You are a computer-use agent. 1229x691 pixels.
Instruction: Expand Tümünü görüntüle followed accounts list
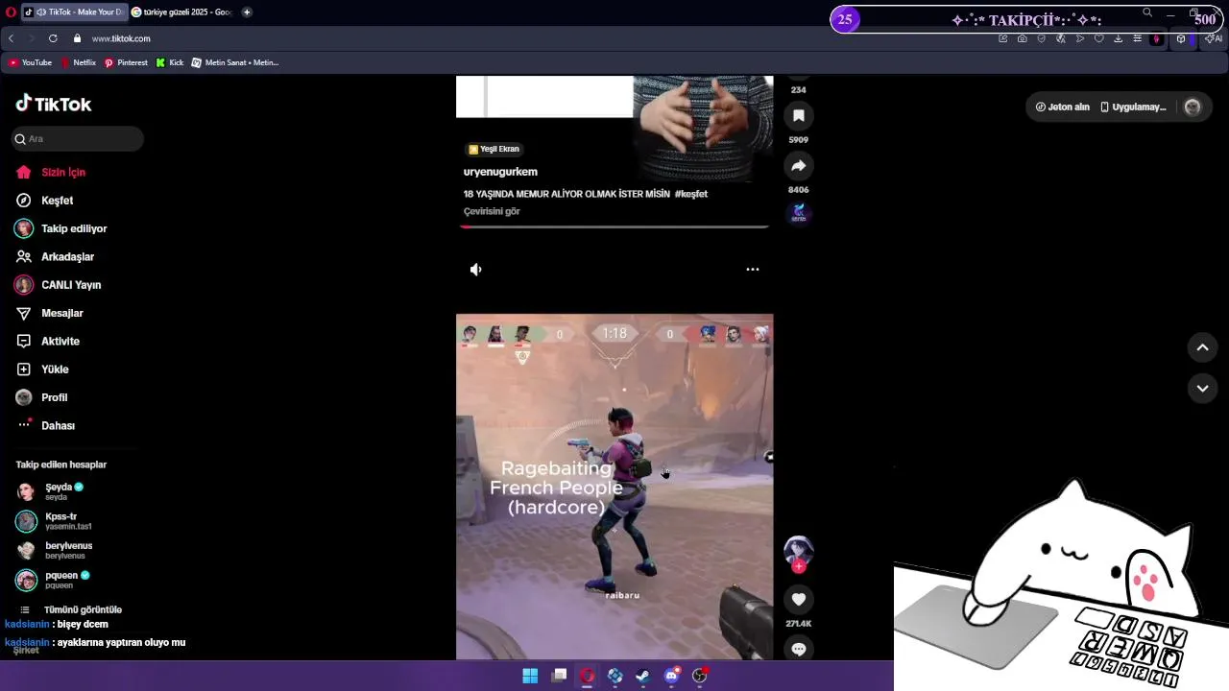coord(71,609)
